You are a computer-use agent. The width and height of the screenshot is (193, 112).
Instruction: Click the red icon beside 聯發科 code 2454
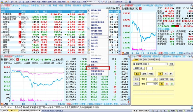[19, 32]
